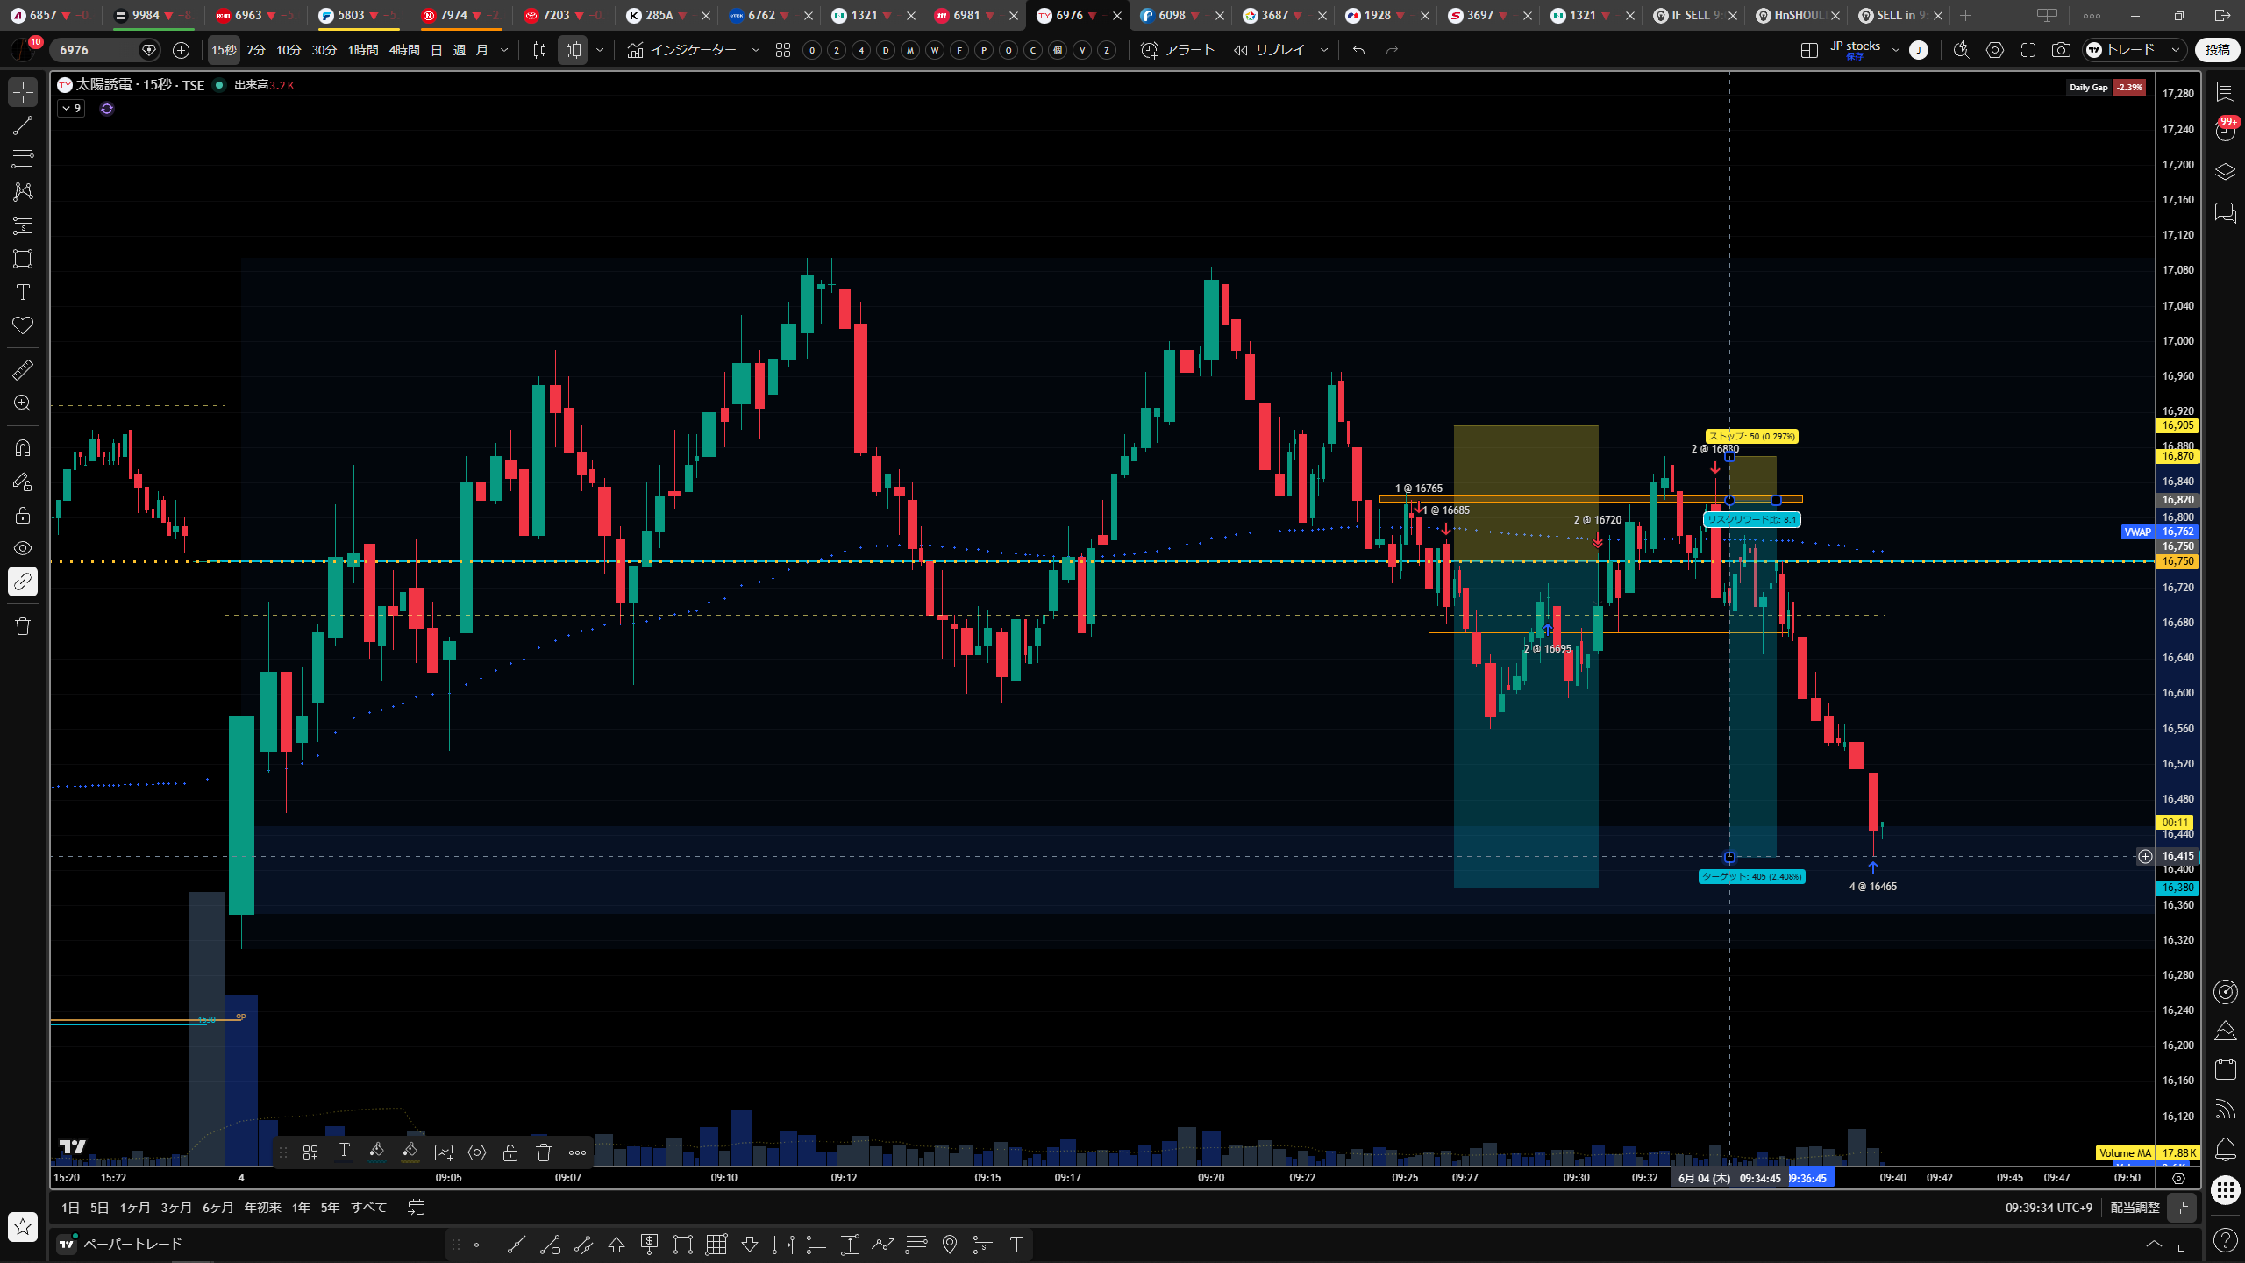This screenshot has width=2245, height=1263.
Task: Add symbol to compare with plus button
Action: [x=181, y=50]
